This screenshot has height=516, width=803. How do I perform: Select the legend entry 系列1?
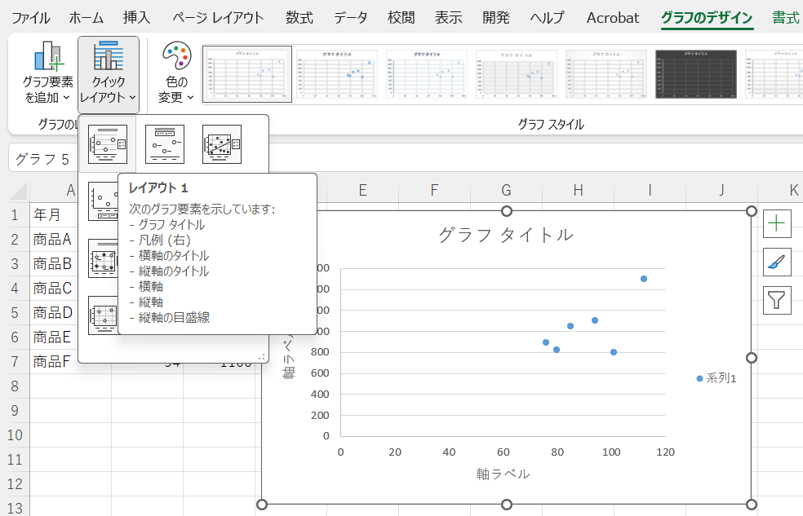coord(716,378)
